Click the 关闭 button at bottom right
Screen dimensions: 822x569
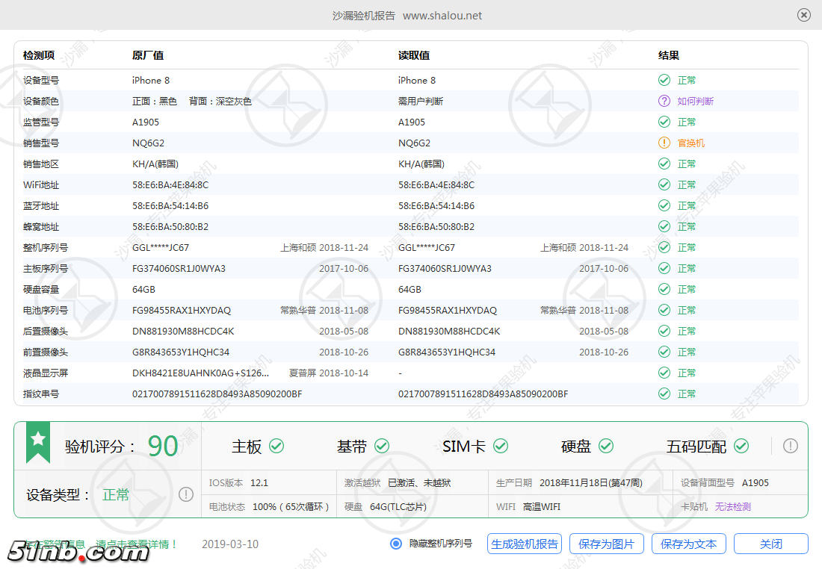coord(770,544)
